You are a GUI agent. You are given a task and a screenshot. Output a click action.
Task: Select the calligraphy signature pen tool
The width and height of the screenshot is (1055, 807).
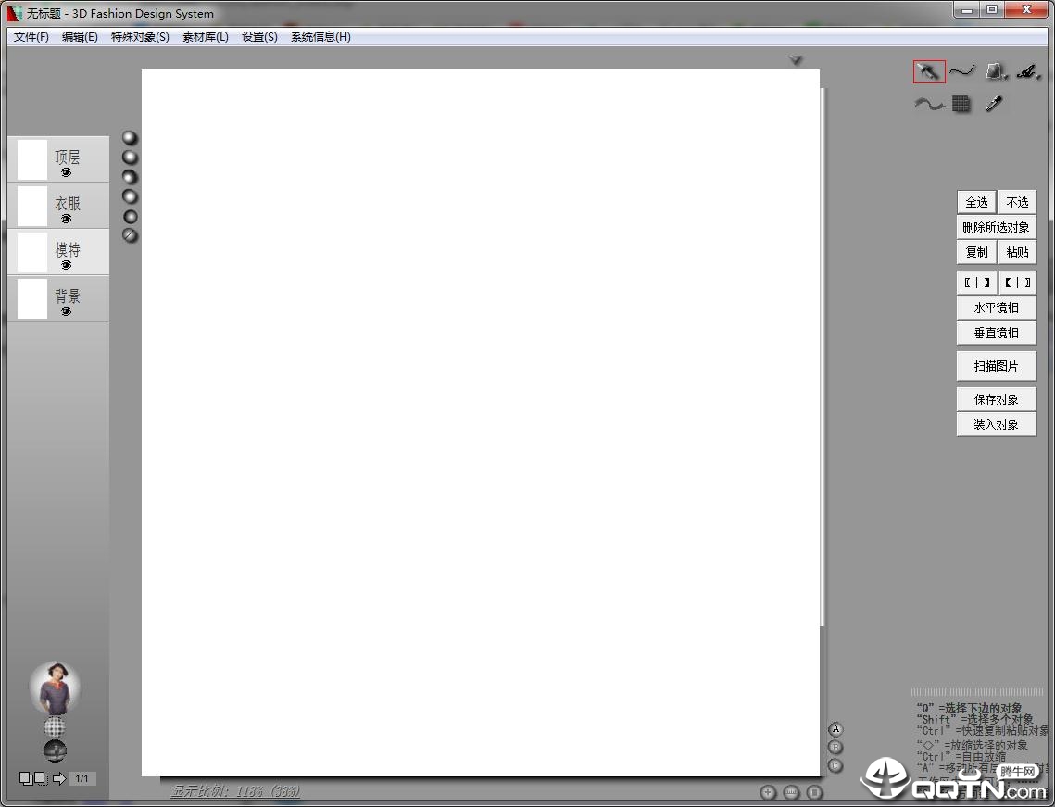coord(1028,70)
